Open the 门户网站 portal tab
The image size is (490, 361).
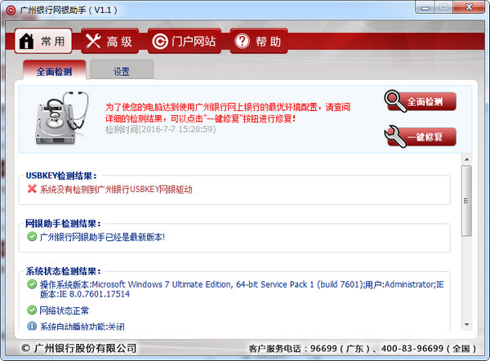(x=185, y=41)
